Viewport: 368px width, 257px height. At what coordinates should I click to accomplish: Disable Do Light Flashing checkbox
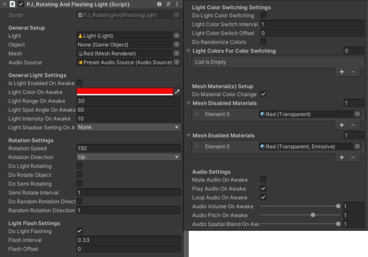click(80, 231)
